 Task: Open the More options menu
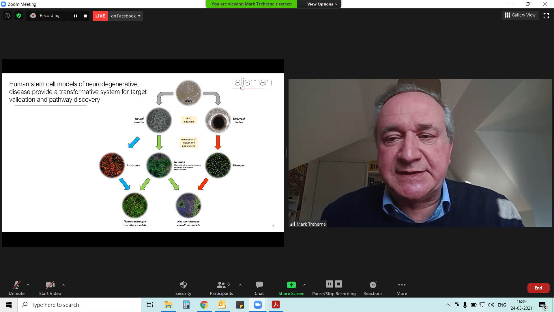pyautogui.click(x=402, y=288)
